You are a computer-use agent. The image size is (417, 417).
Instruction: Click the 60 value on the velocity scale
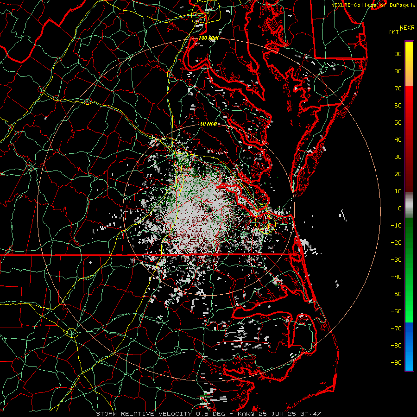(x=398, y=105)
